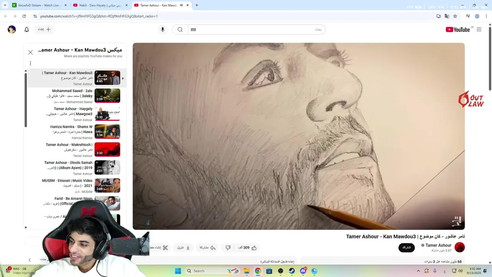Reload the current page
The width and height of the screenshot is (492, 277).
24,16
